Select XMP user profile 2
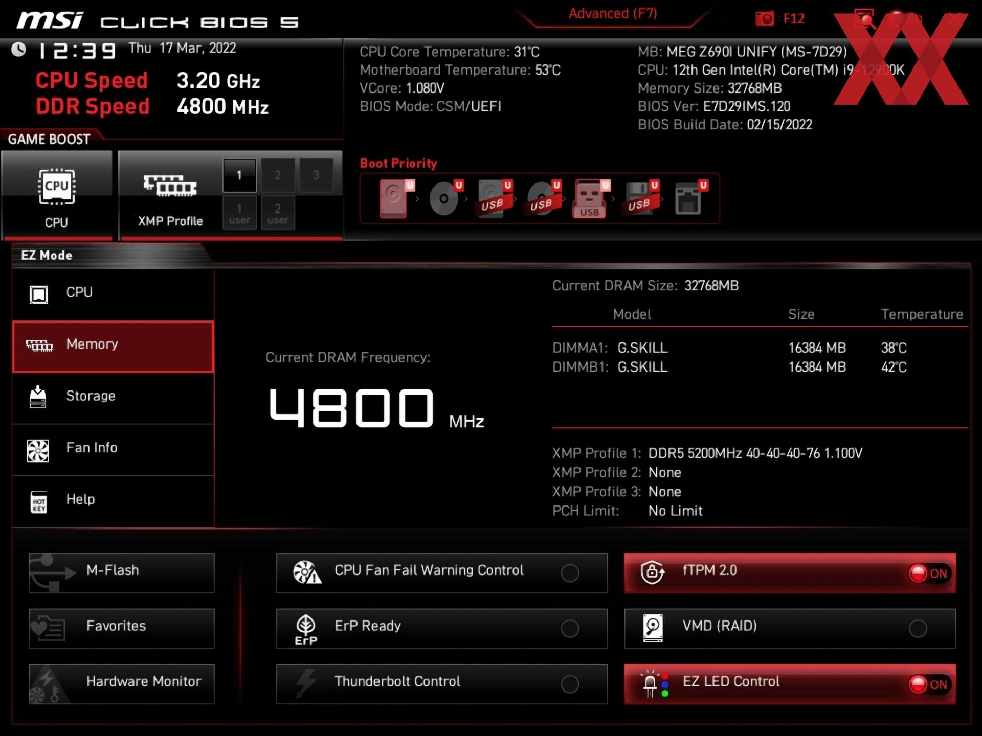 [278, 213]
